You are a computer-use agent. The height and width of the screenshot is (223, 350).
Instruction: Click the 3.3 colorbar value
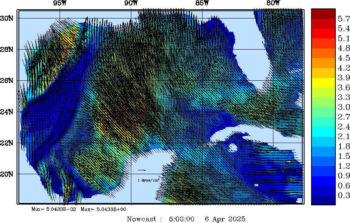[344, 97]
